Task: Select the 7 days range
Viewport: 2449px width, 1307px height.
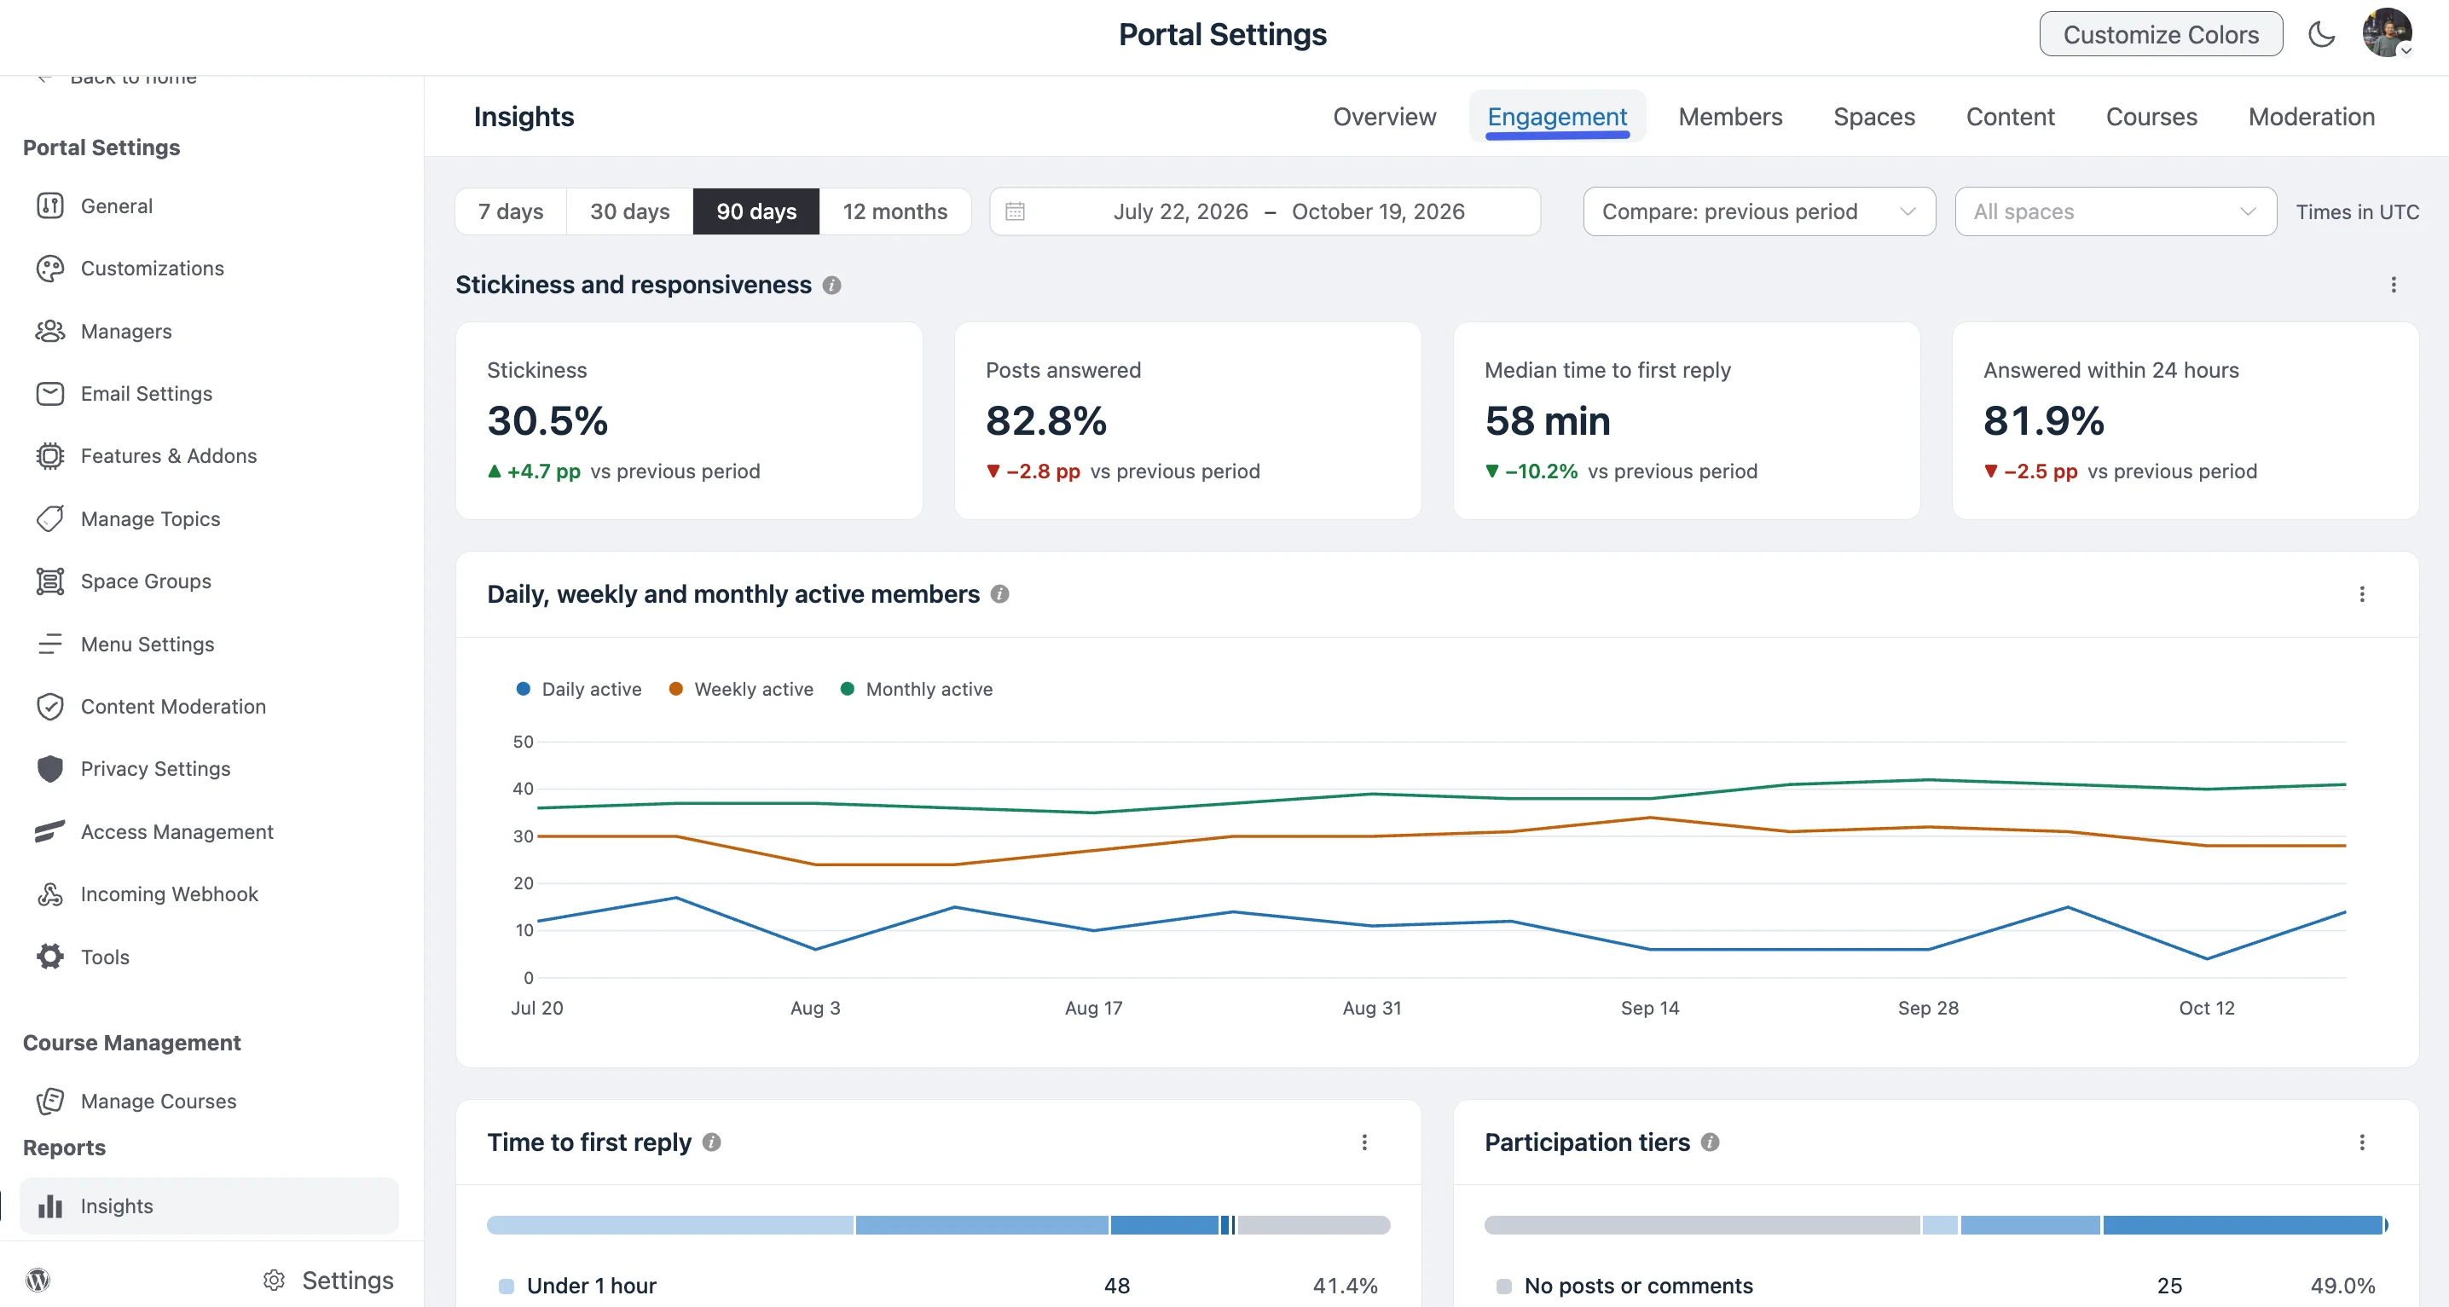Action: click(511, 211)
